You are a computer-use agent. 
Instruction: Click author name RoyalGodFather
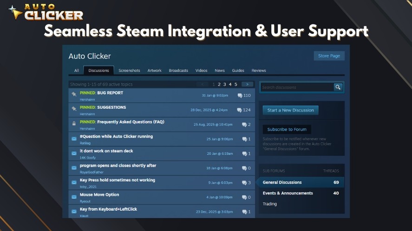92,172
